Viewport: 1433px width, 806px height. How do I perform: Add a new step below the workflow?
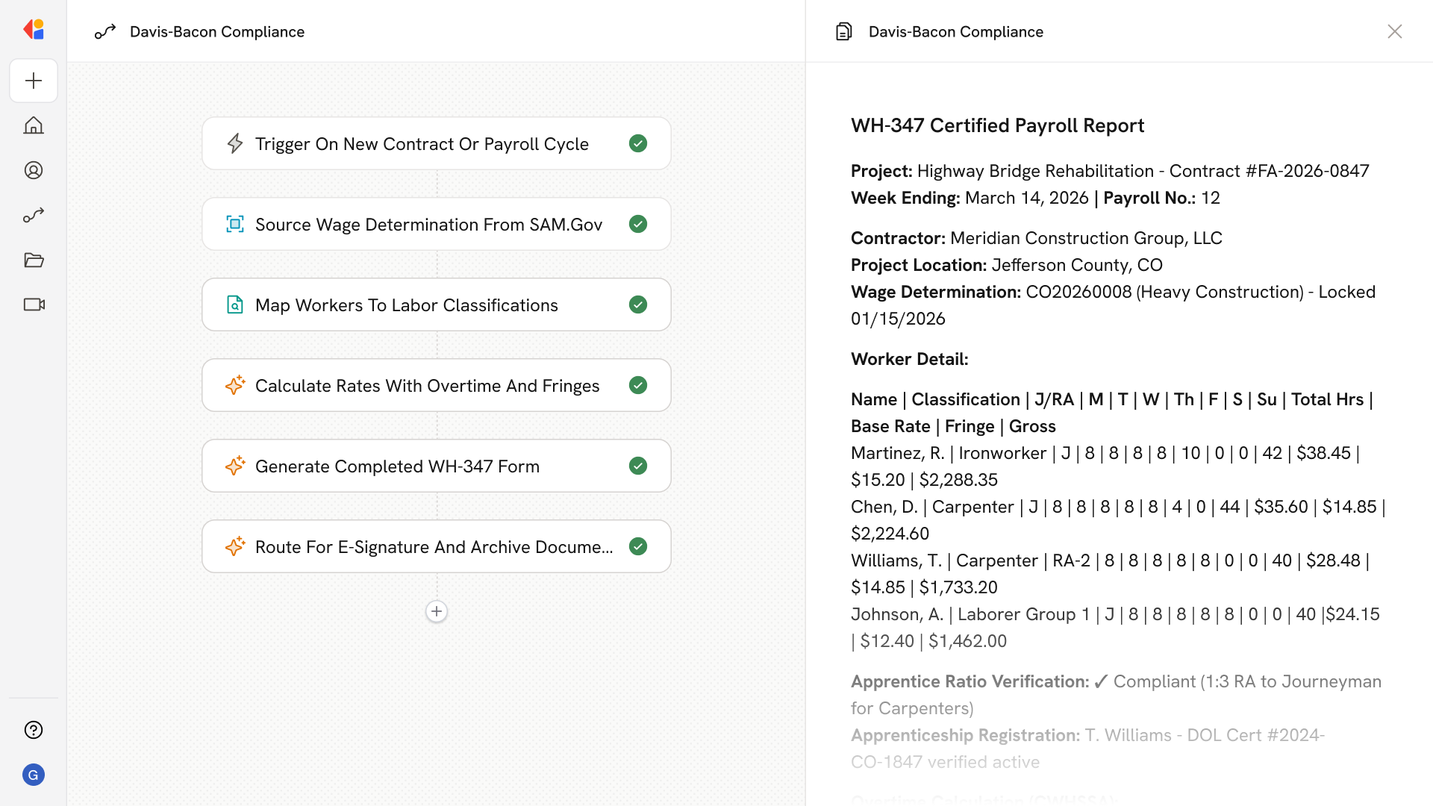[x=437, y=611]
